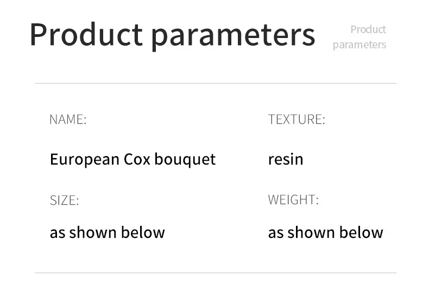Select the "NAME:" label
Viewport: 429px width, 284px height.
pyautogui.click(x=68, y=119)
